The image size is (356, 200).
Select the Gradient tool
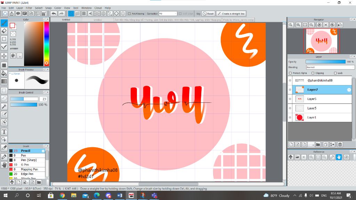[4, 81]
